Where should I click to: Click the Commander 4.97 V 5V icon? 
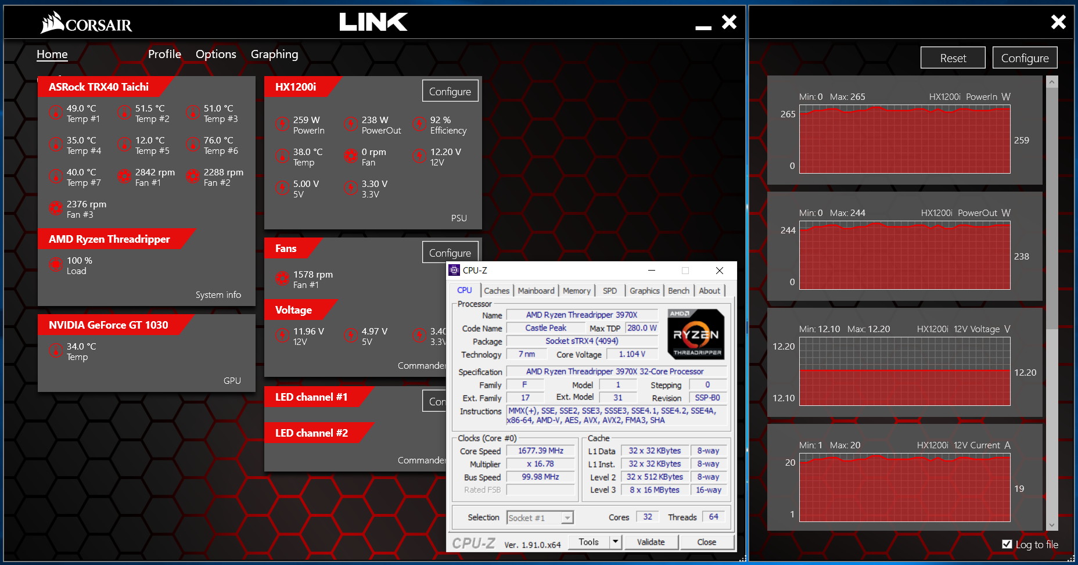[351, 336]
